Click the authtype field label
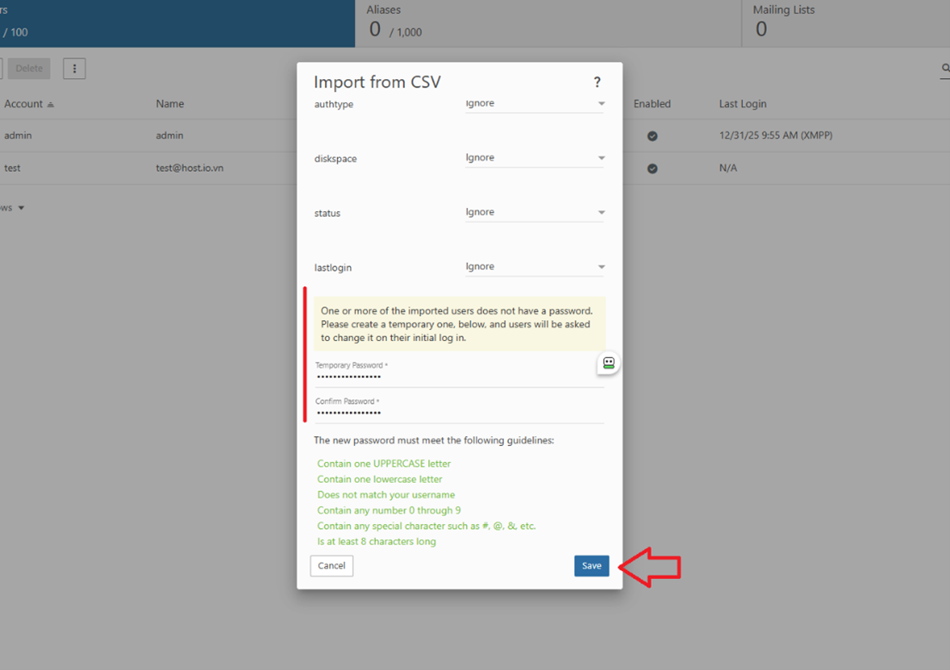The image size is (950, 670). pyautogui.click(x=334, y=104)
